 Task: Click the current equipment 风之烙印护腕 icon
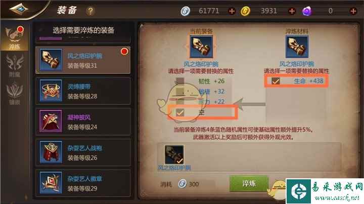pos(201,46)
